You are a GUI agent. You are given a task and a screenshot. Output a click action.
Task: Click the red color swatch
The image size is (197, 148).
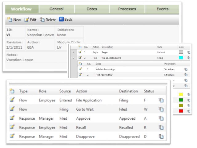point(181,111)
